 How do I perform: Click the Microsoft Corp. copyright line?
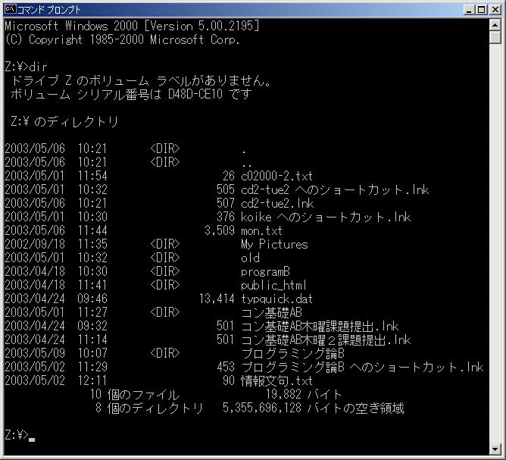pos(122,39)
